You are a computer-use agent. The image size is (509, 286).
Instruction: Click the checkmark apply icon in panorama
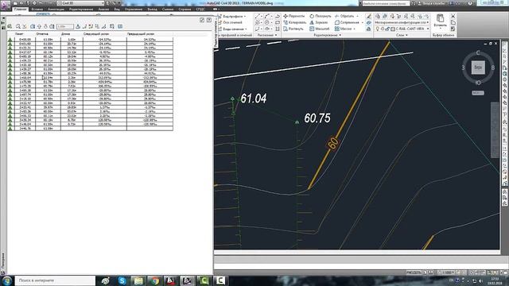[202, 20]
